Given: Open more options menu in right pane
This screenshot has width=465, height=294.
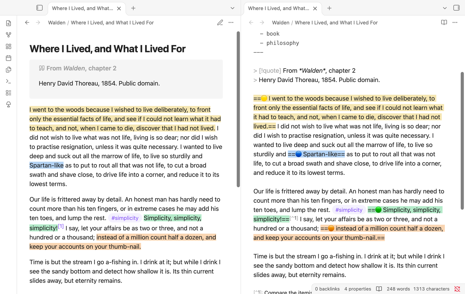Looking at the screenshot, I should pyautogui.click(x=455, y=23).
